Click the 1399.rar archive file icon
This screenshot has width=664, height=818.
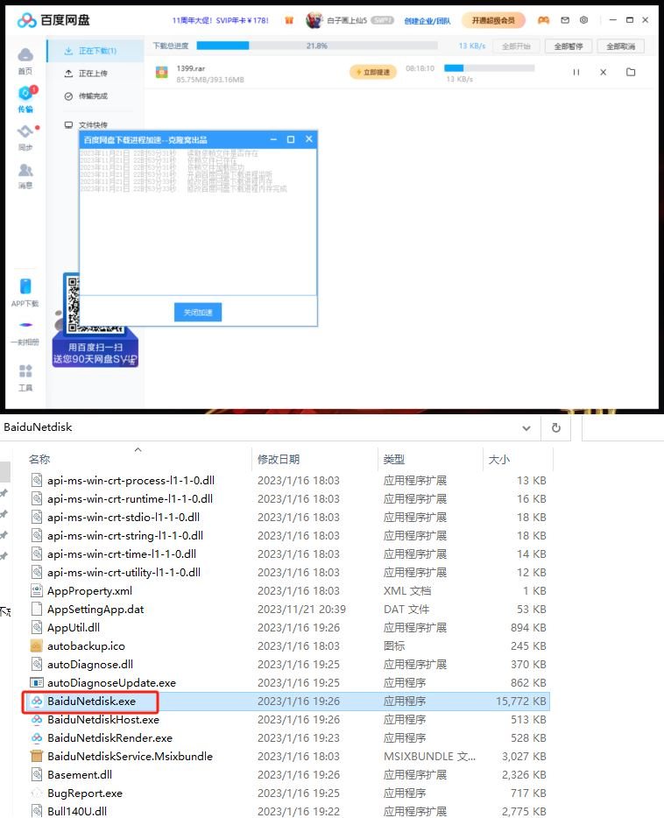(162, 73)
